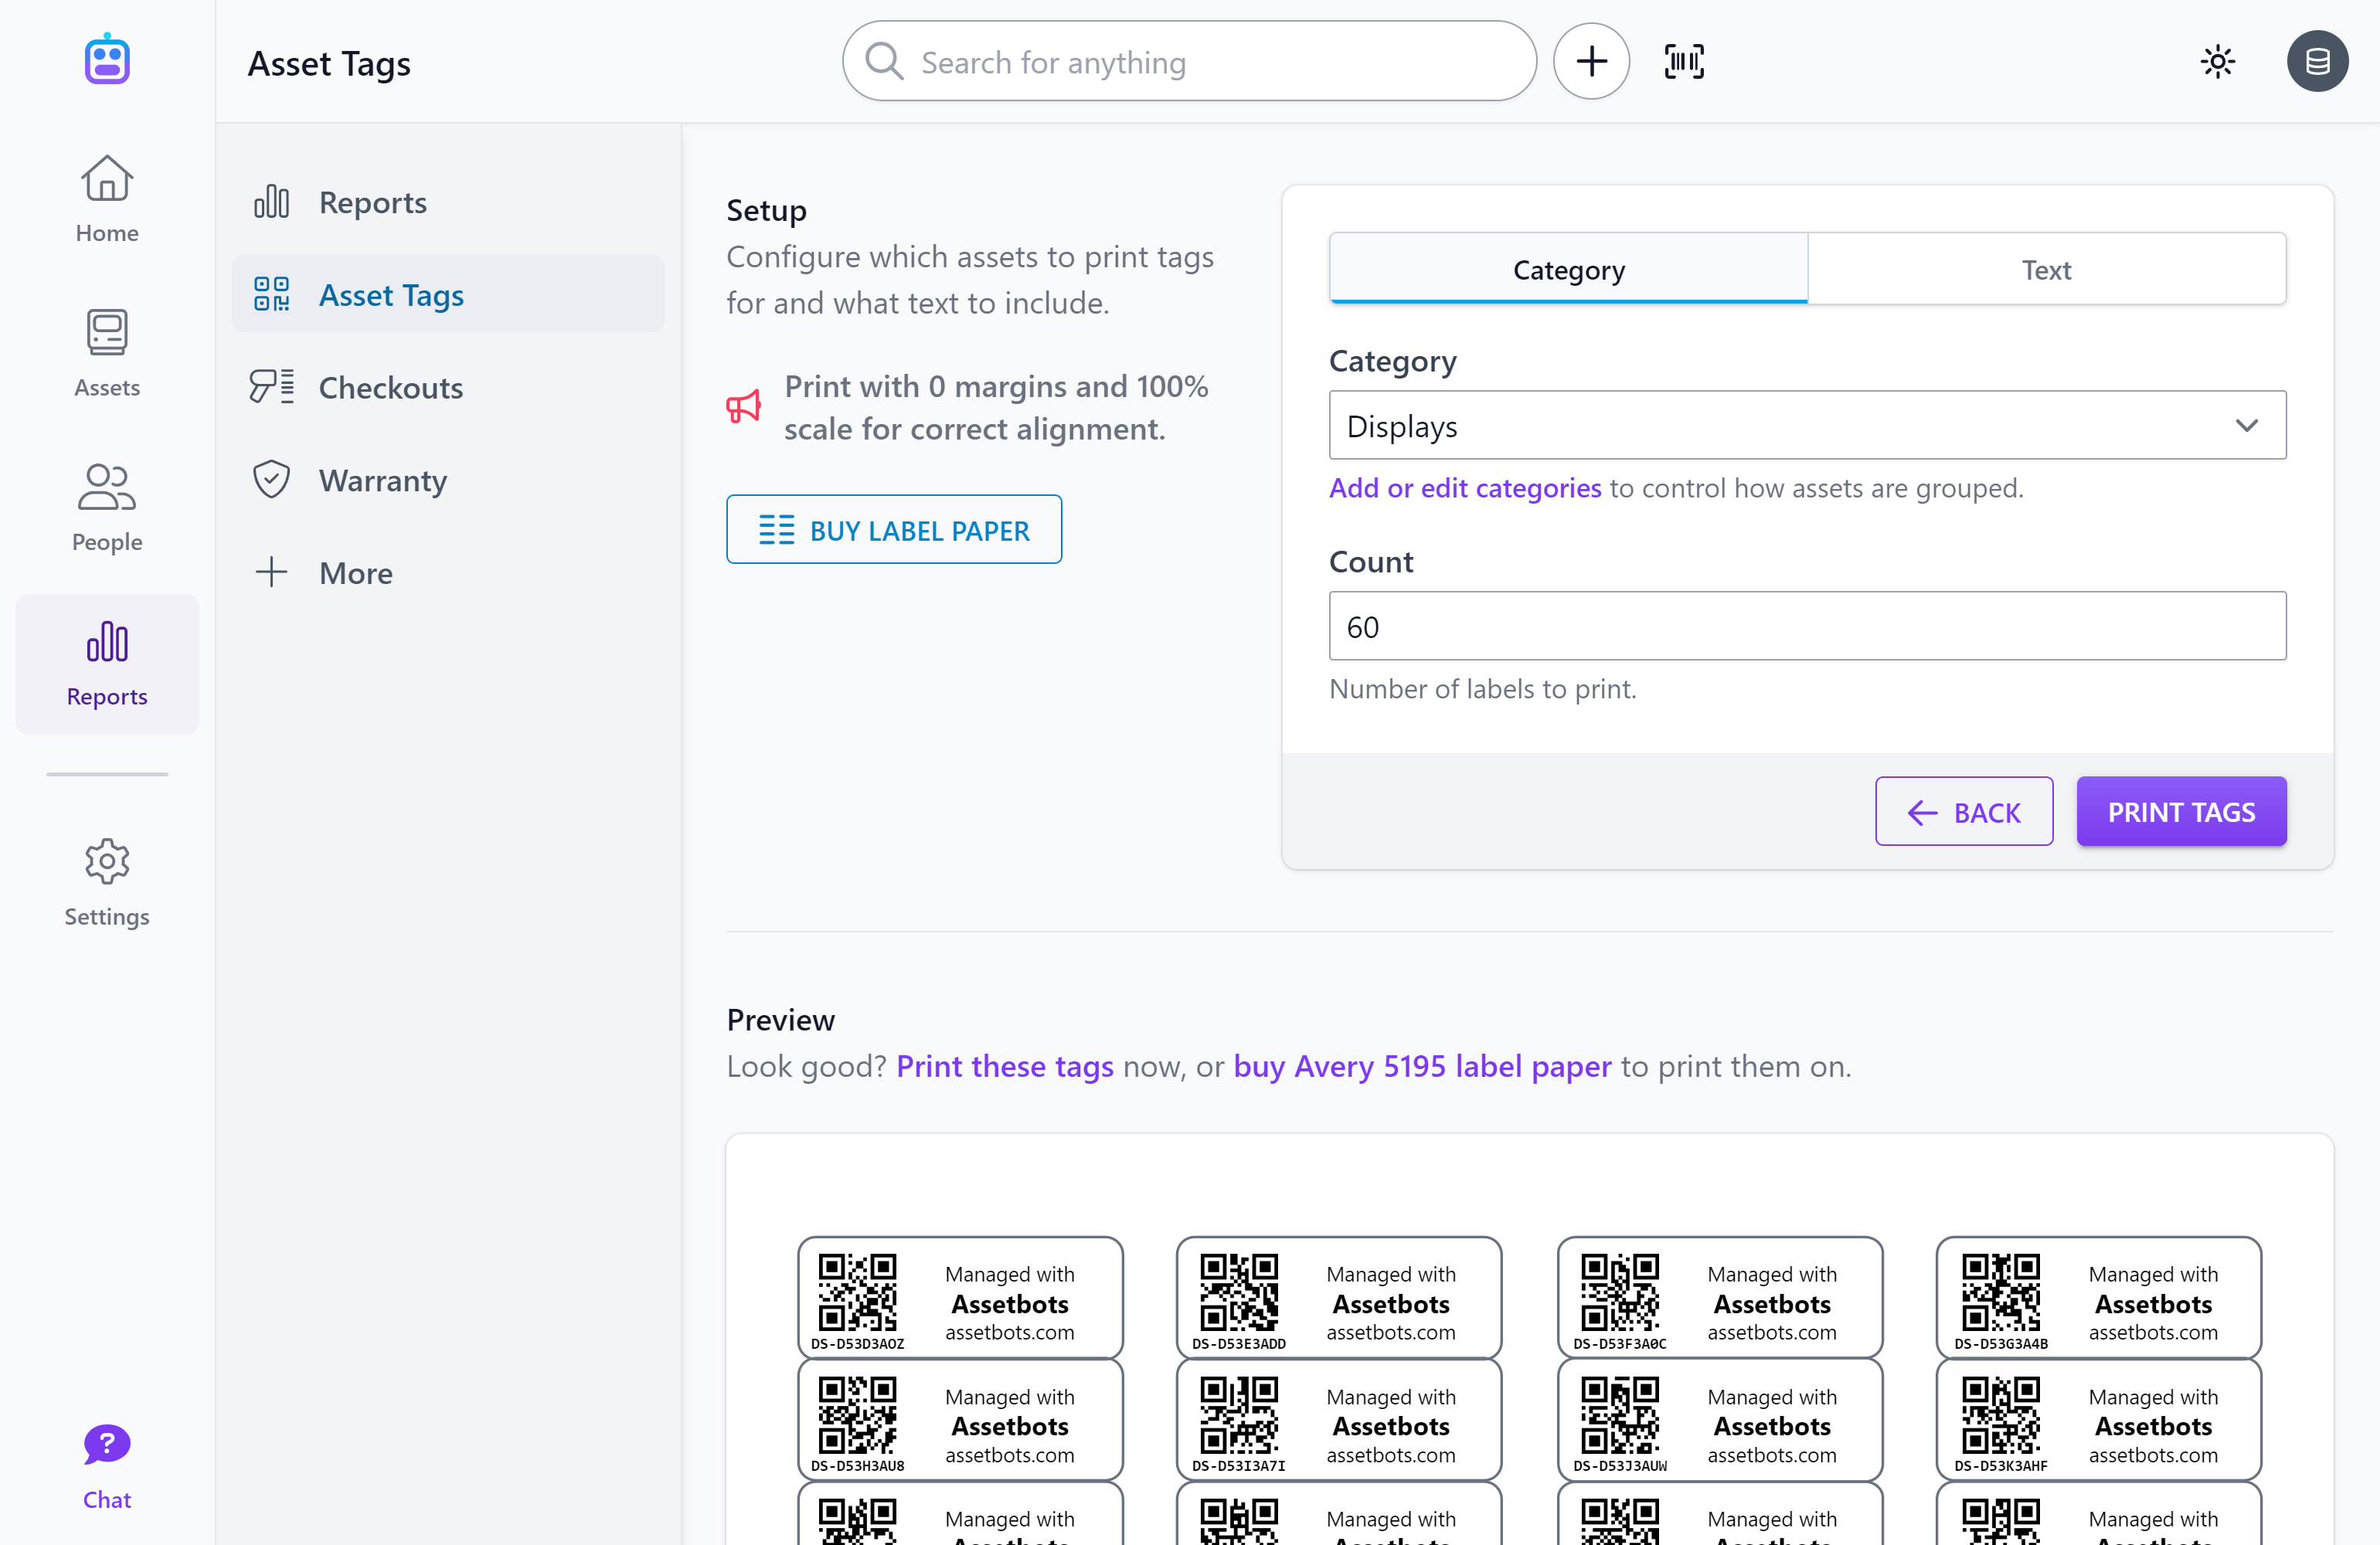Open the Add or edit categories link
The image size is (2380, 1545).
click(x=1464, y=488)
